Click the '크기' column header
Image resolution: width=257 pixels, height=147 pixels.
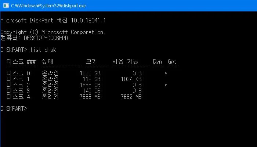pos(91,61)
